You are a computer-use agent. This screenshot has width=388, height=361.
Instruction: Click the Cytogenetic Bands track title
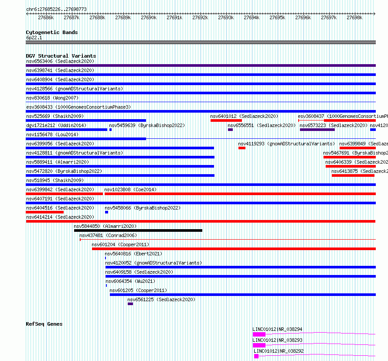point(52,32)
